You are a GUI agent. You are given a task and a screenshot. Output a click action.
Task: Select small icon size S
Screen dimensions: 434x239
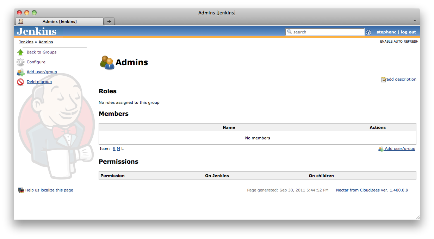tap(114, 149)
